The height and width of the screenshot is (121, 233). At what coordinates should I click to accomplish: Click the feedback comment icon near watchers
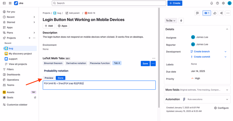click(197, 13)
